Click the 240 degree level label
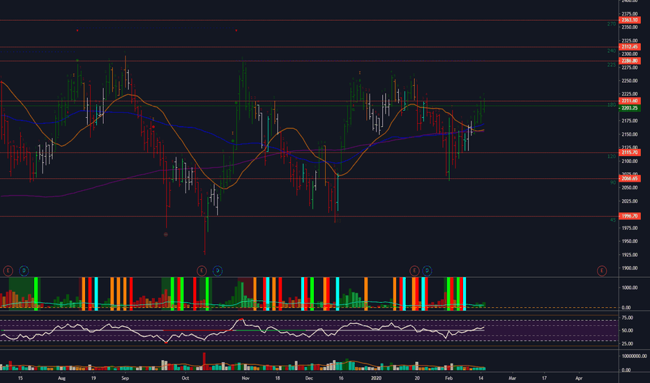Screen dimensions: 650x383 tap(612, 51)
